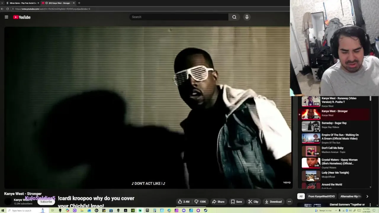The height and width of the screenshot is (213, 379).
Task: Open the system volume tray icon
Action: tap(350, 211)
